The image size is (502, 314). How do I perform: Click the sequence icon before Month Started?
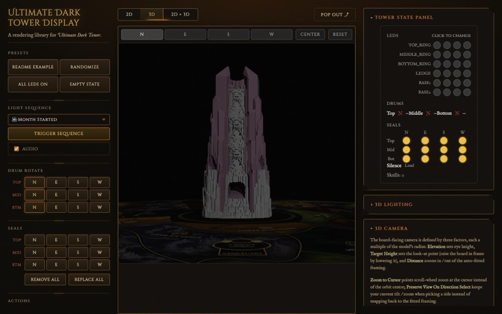14,119
